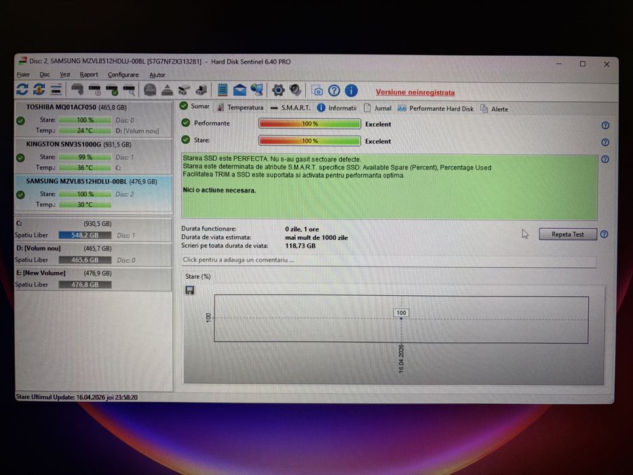The height and width of the screenshot is (475, 633).
Task: Click the Versiune neinregistrata link
Action: pyautogui.click(x=415, y=92)
